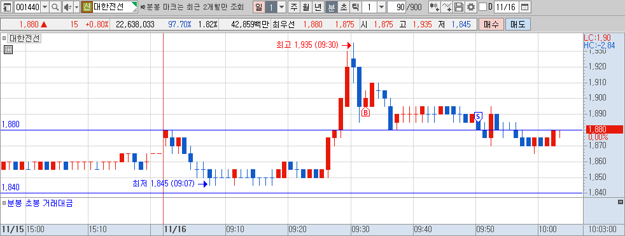Toggle the small square beside 대한전선 chart label
This screenshot has width=625, height=236.
click(4, 39)
